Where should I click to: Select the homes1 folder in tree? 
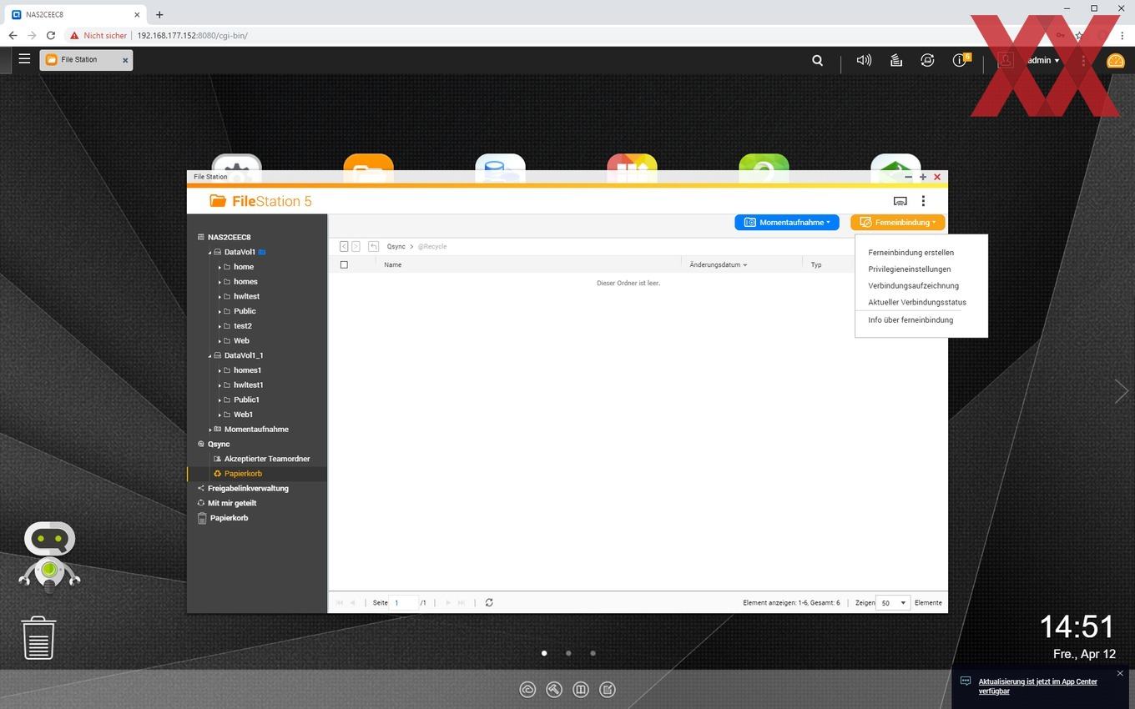tap(247, 370)
